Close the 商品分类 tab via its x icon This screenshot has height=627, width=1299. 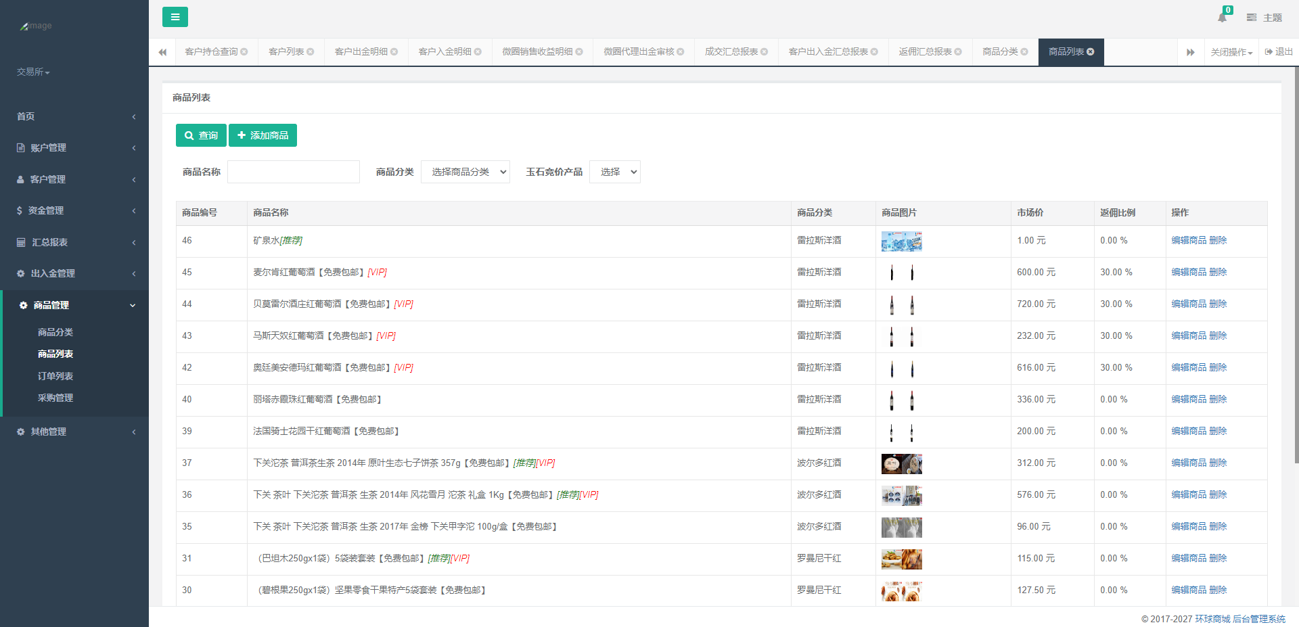(1024, 51)
